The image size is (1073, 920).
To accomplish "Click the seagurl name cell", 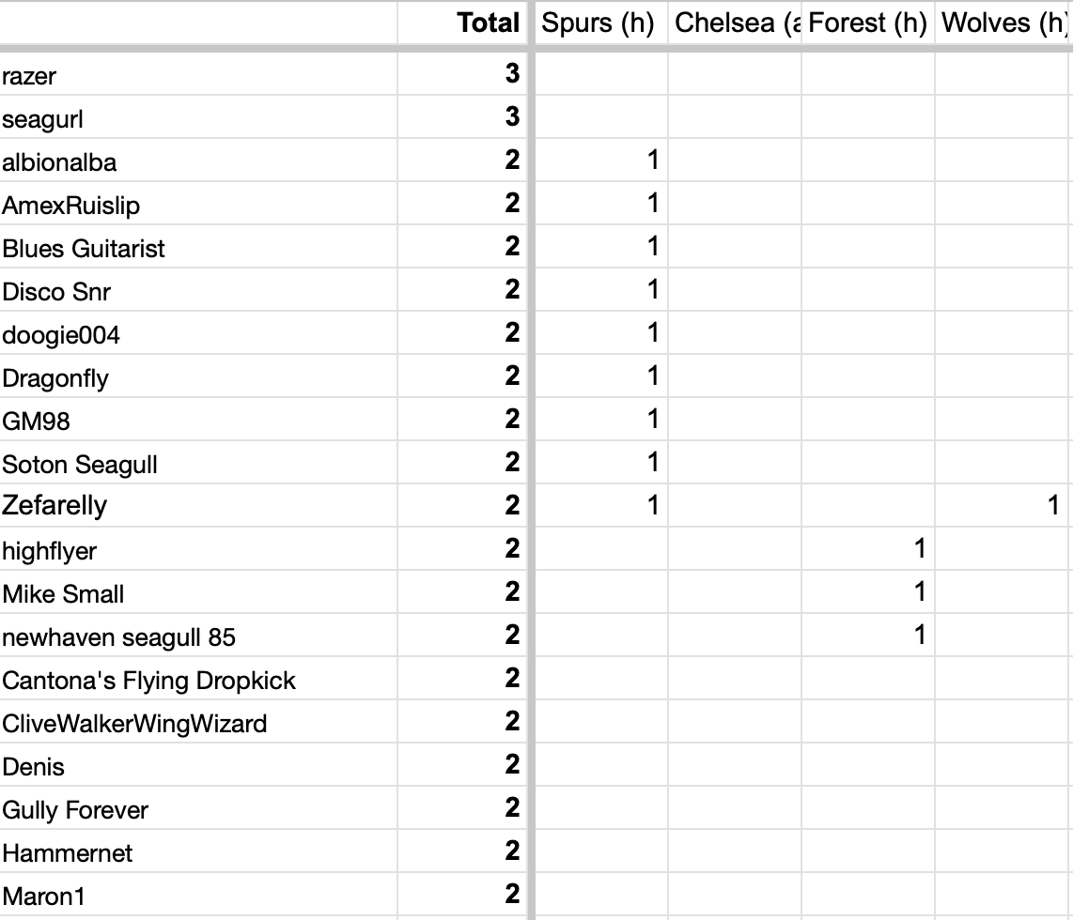I will 198,117.
